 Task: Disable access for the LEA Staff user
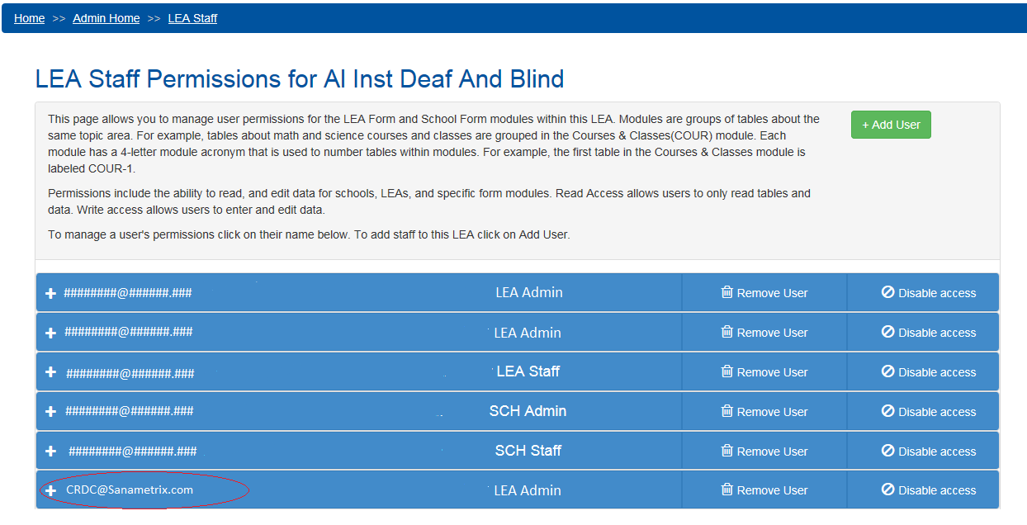929,372
